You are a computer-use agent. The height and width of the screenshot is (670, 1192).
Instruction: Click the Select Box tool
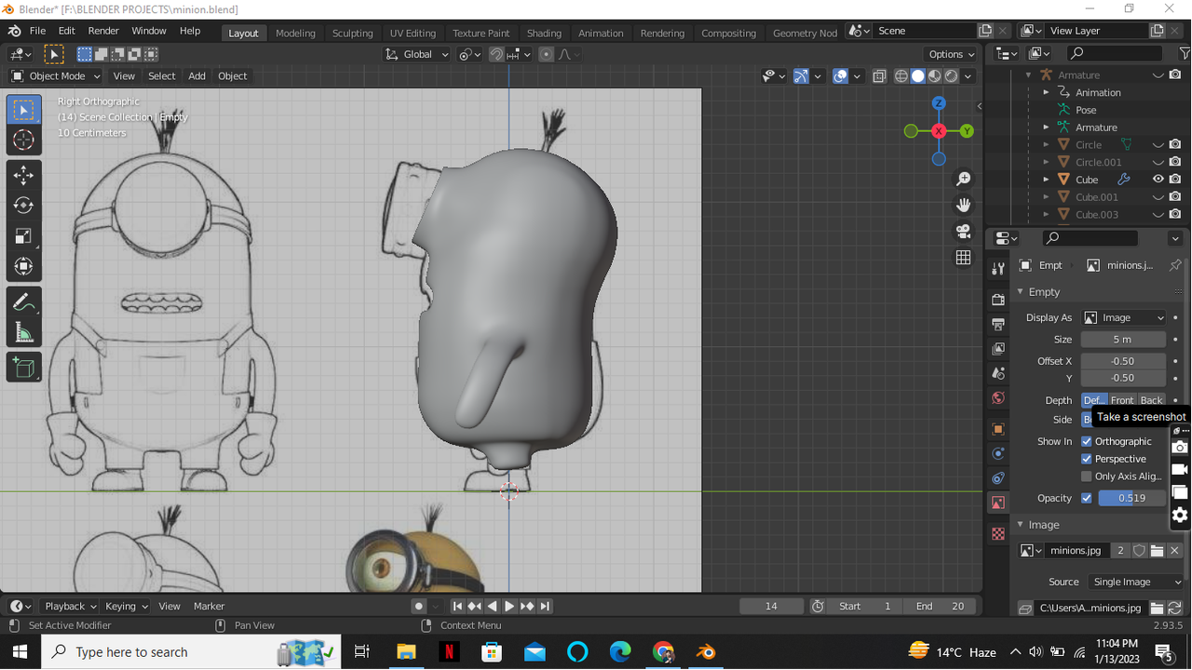pyautogui.click(x=23, y=110)
